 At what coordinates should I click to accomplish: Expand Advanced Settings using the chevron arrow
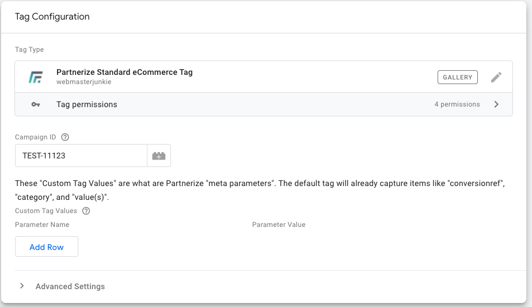pos(22,286)
